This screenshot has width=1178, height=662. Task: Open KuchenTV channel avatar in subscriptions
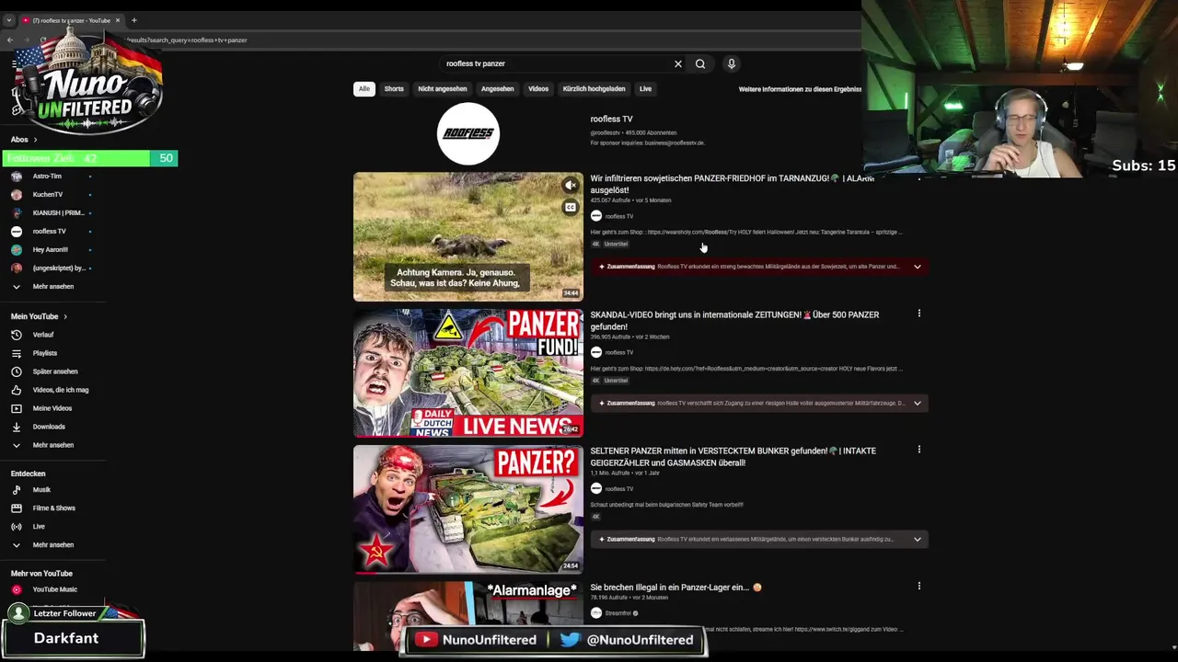(17, 195)
